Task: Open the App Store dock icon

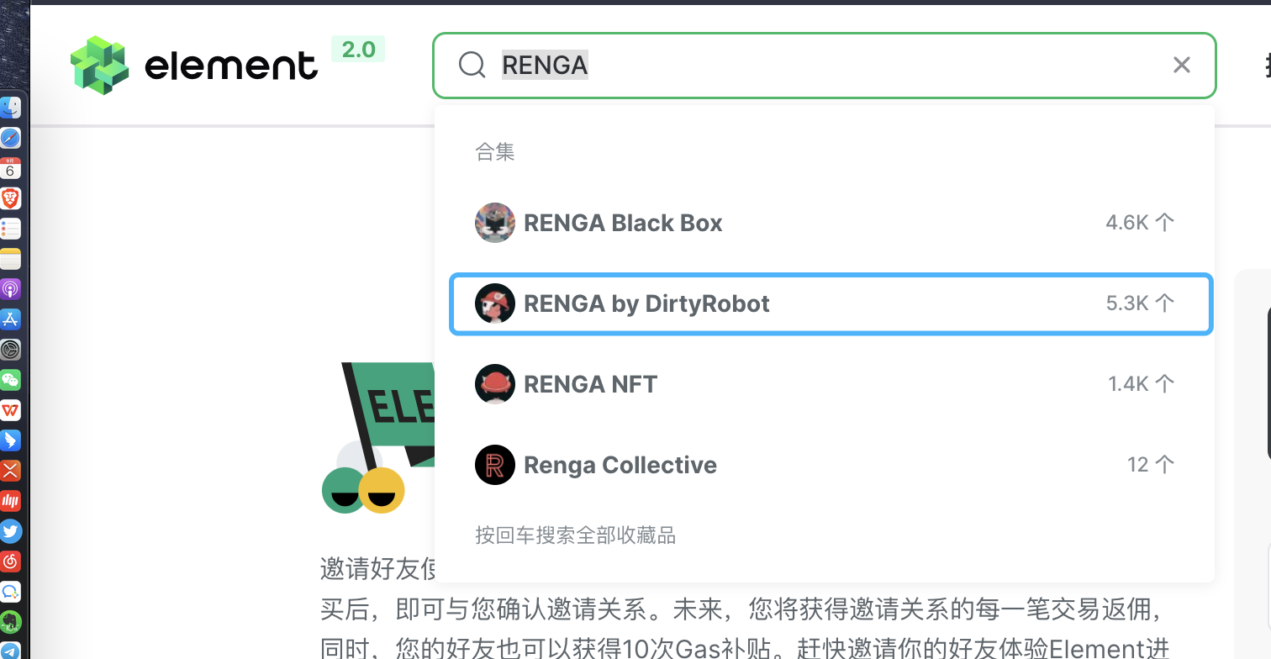Action: (10, 319)
